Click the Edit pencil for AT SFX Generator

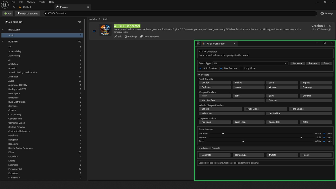[118, 36]
